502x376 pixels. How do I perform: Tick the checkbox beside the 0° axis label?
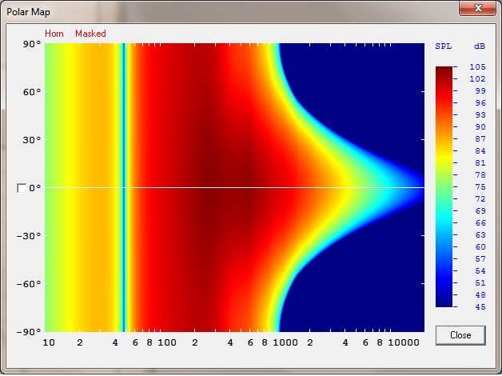click(x=22, y=188)
